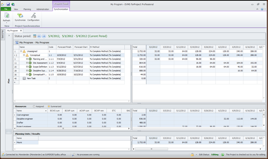Open the Configuration wrench tool

tap(33, 16)
